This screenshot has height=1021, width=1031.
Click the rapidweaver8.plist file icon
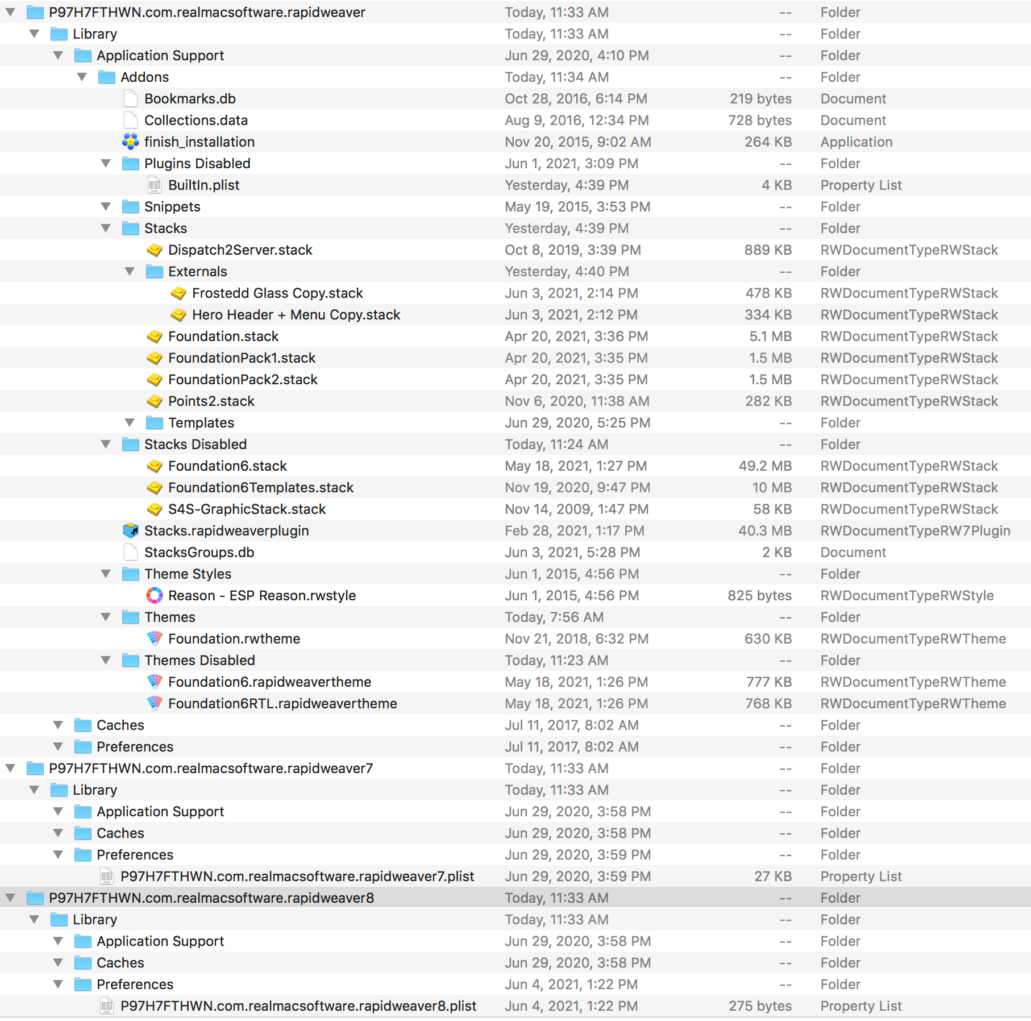point(107,1006)
